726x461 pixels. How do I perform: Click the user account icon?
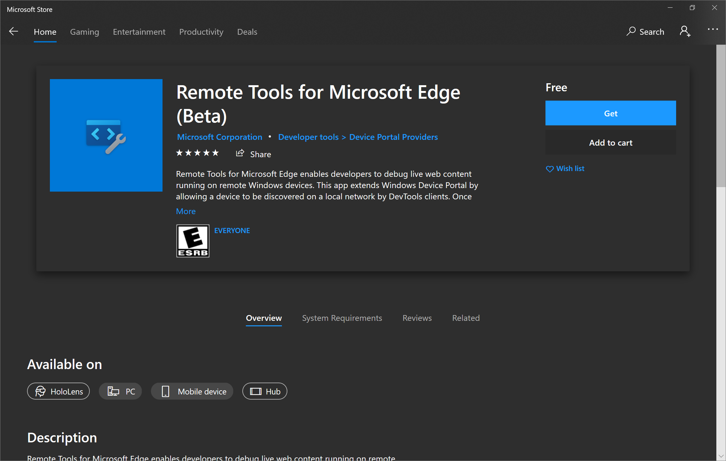(x=685, y=31)
